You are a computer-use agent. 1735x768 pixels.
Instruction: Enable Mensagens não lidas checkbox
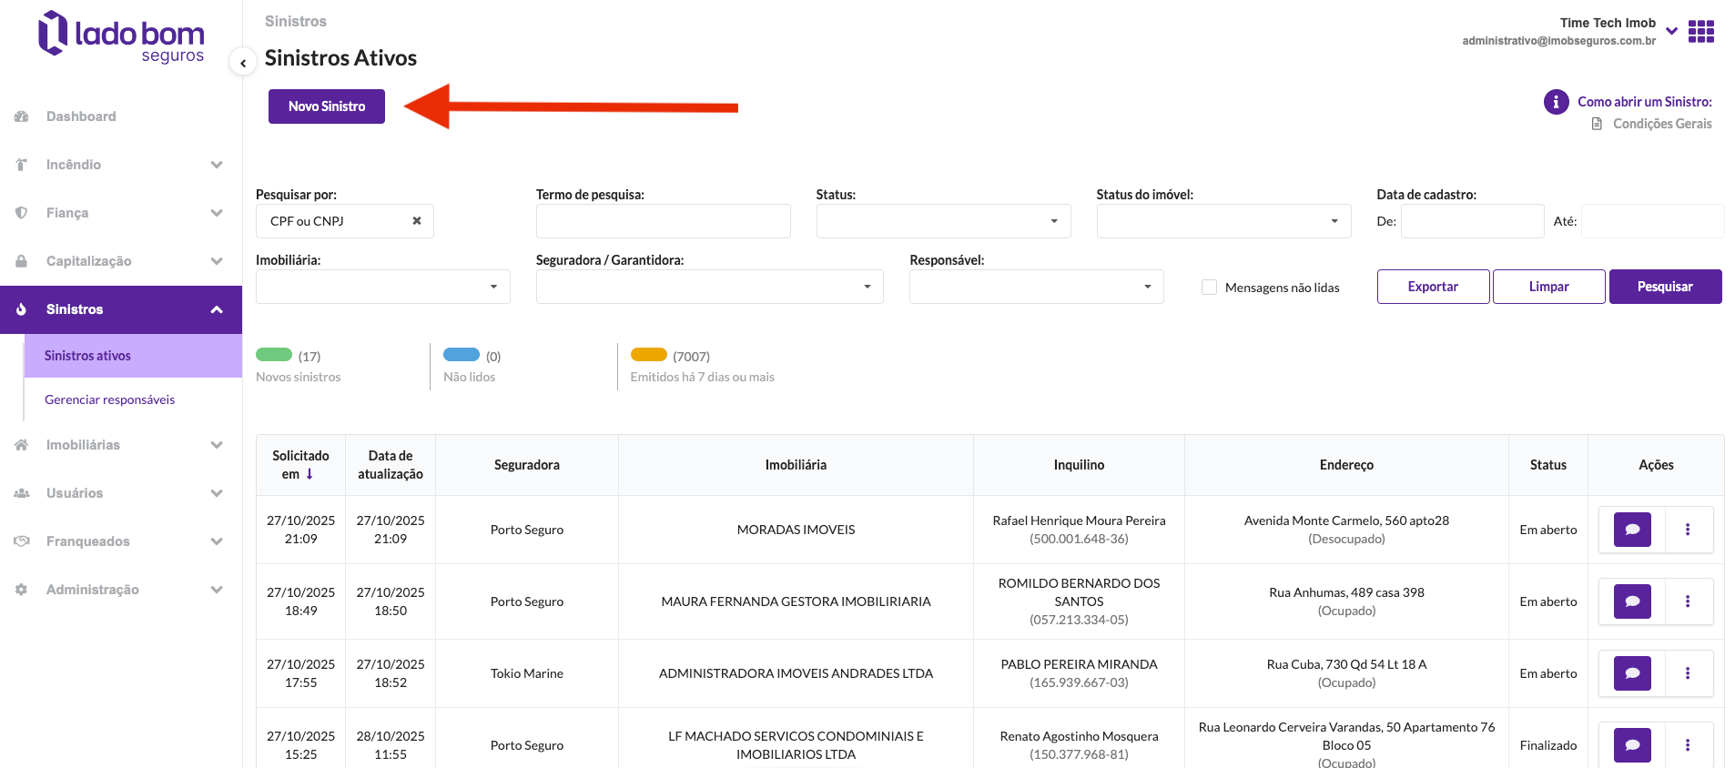point(1209,288)
